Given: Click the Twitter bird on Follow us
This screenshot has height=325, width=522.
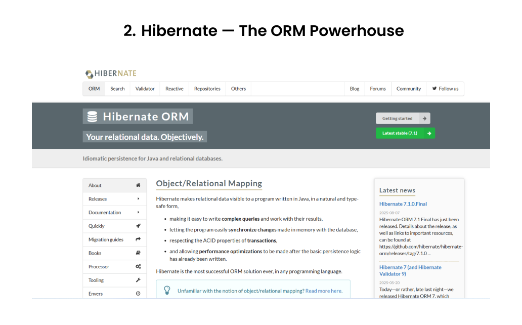Looking at the screenshot, I should pos(436,89).
